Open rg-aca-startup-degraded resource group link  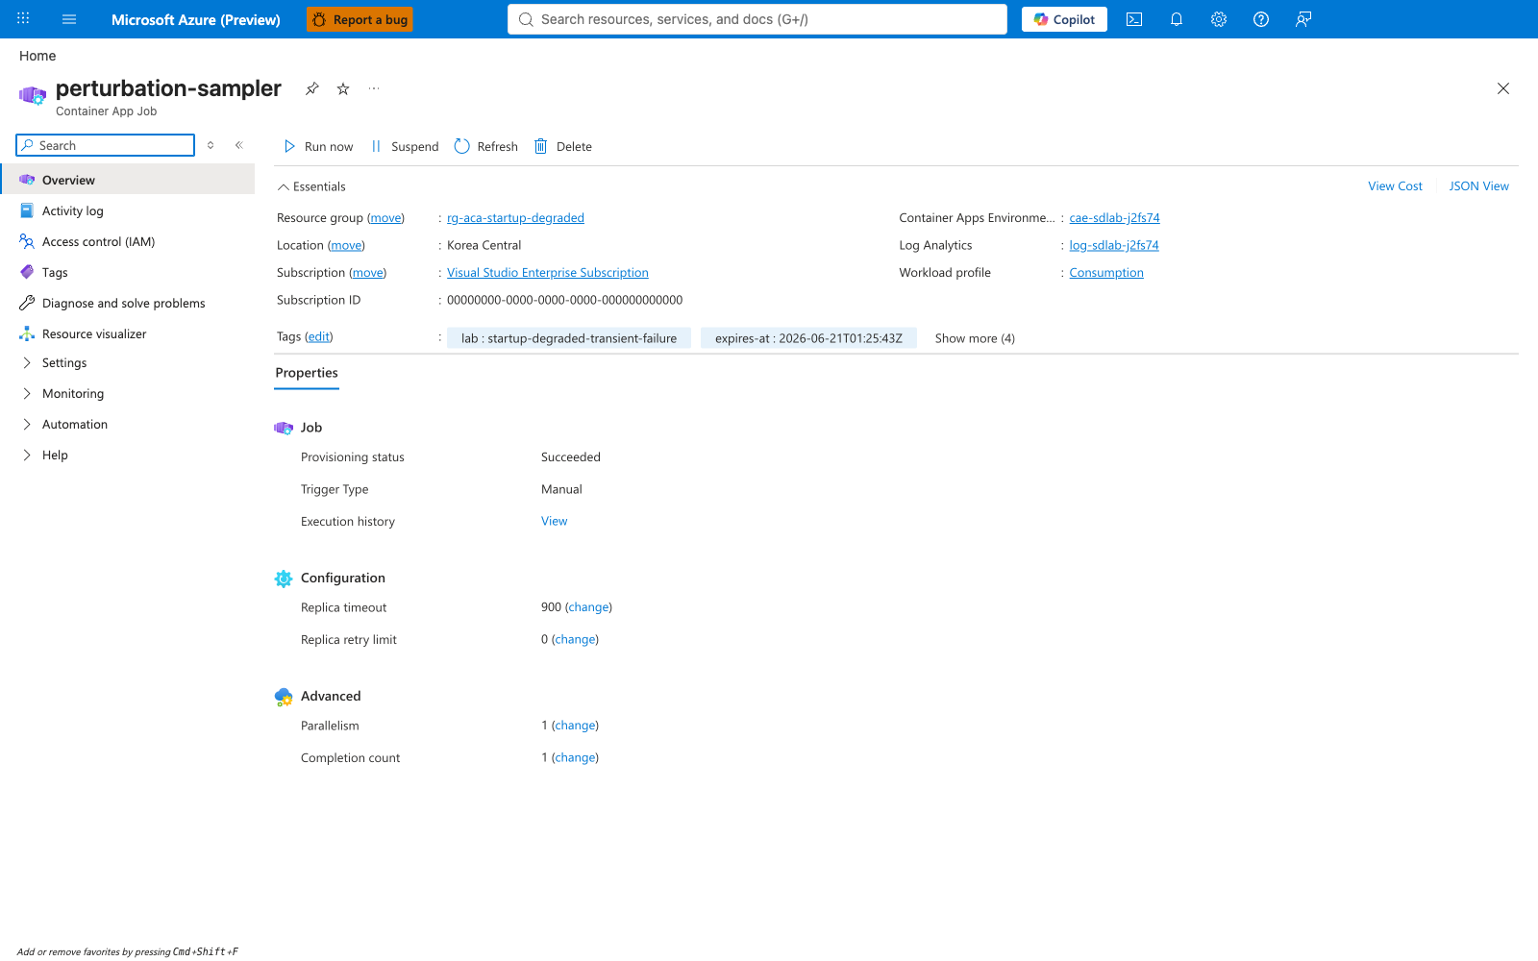(515, 218)
